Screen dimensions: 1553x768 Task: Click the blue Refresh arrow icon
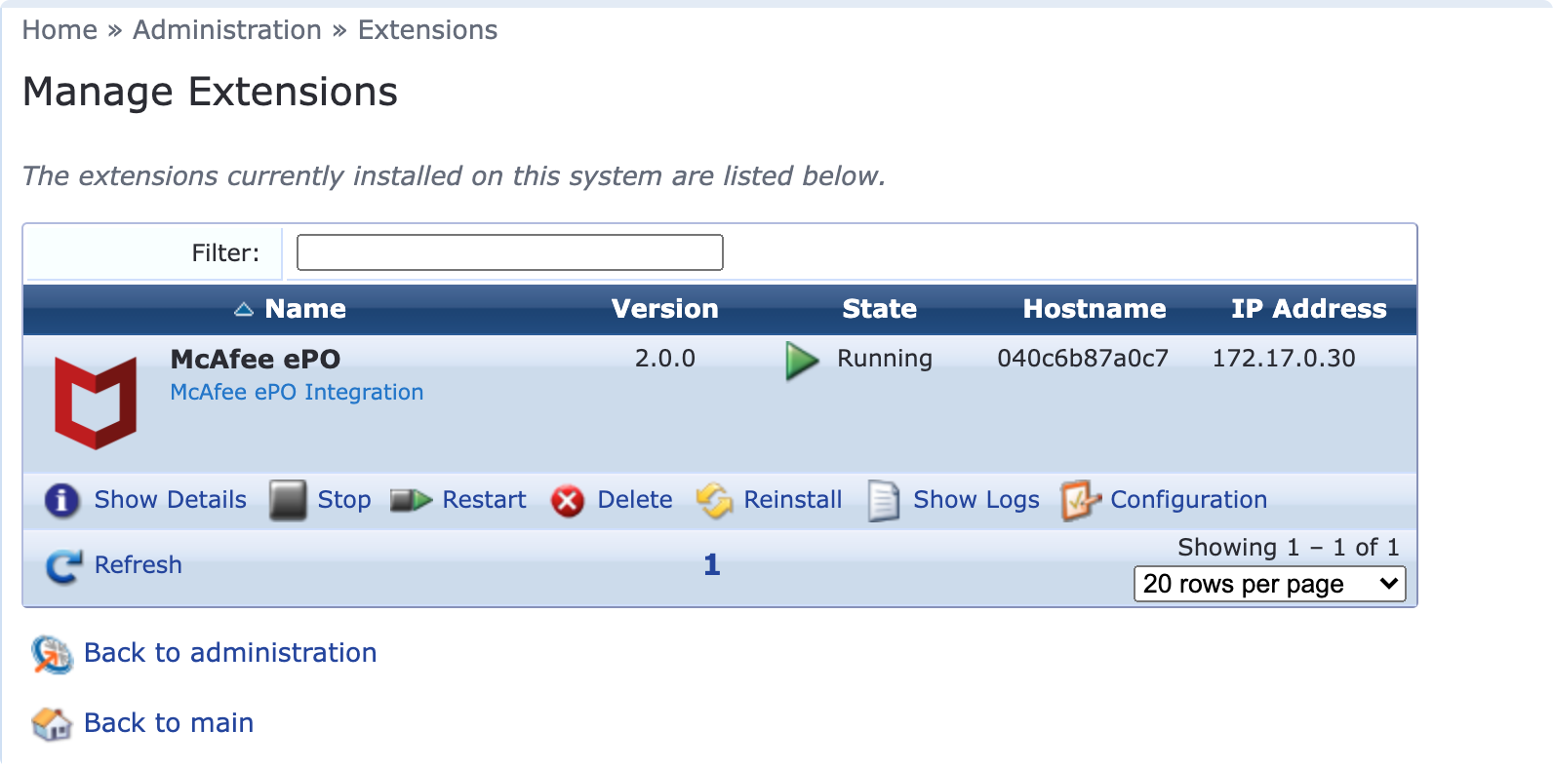tap(64, 566)
